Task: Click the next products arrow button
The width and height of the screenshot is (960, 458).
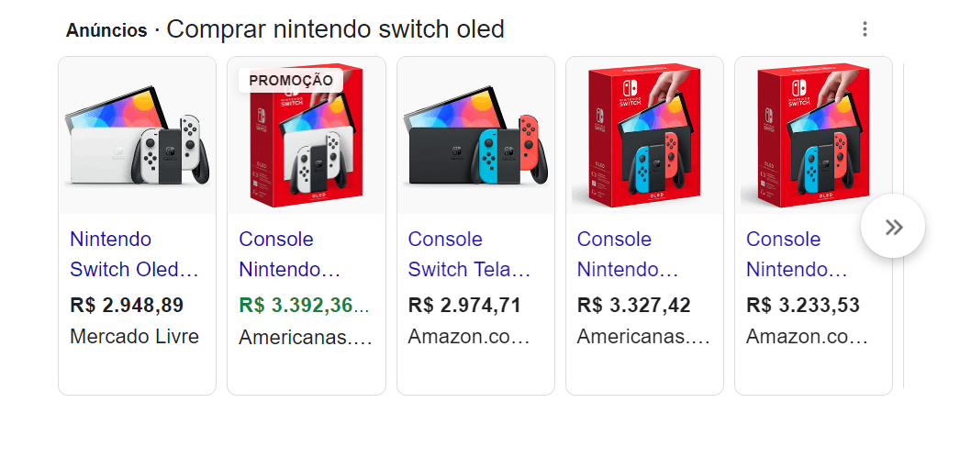Action: [893, 228]
